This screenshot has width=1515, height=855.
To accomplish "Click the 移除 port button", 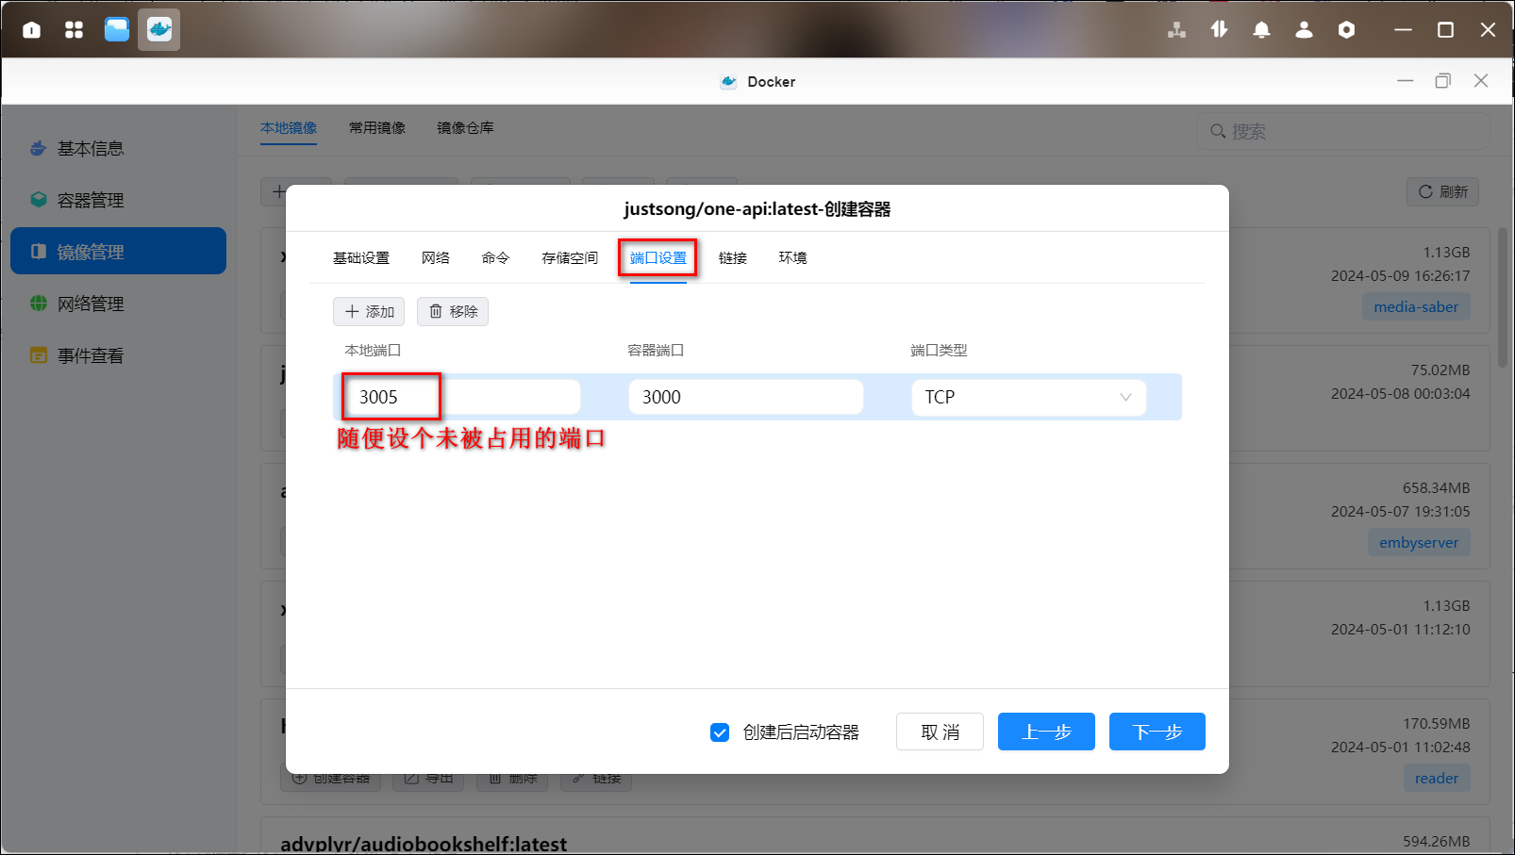I will 453,312.
